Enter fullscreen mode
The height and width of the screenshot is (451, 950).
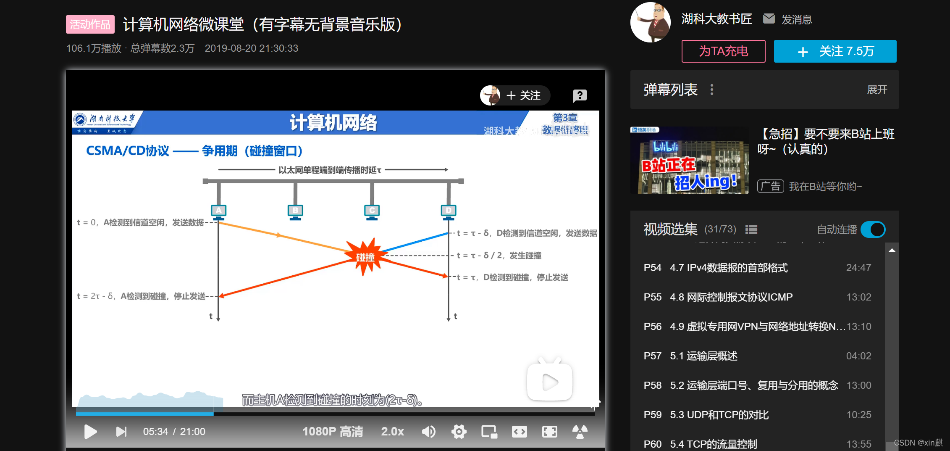click(549, 431)
